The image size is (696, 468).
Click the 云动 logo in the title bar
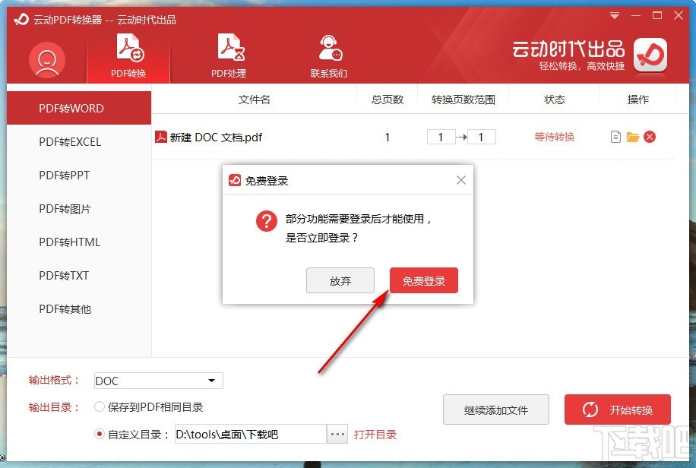pyautogui.click(x=20, y=21)
